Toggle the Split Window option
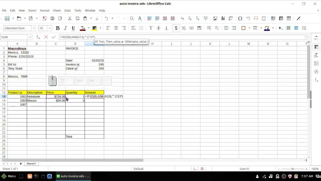The image size is (321, 181). (x=289, y=18)
